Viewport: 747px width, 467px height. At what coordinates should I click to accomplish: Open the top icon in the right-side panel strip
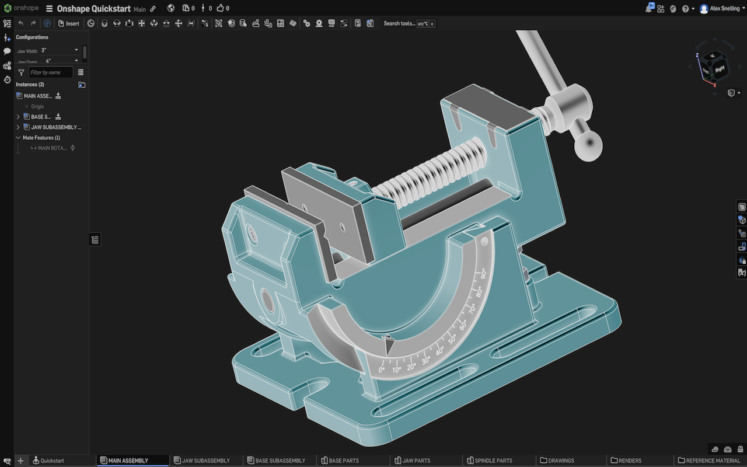tap(742, 207)
